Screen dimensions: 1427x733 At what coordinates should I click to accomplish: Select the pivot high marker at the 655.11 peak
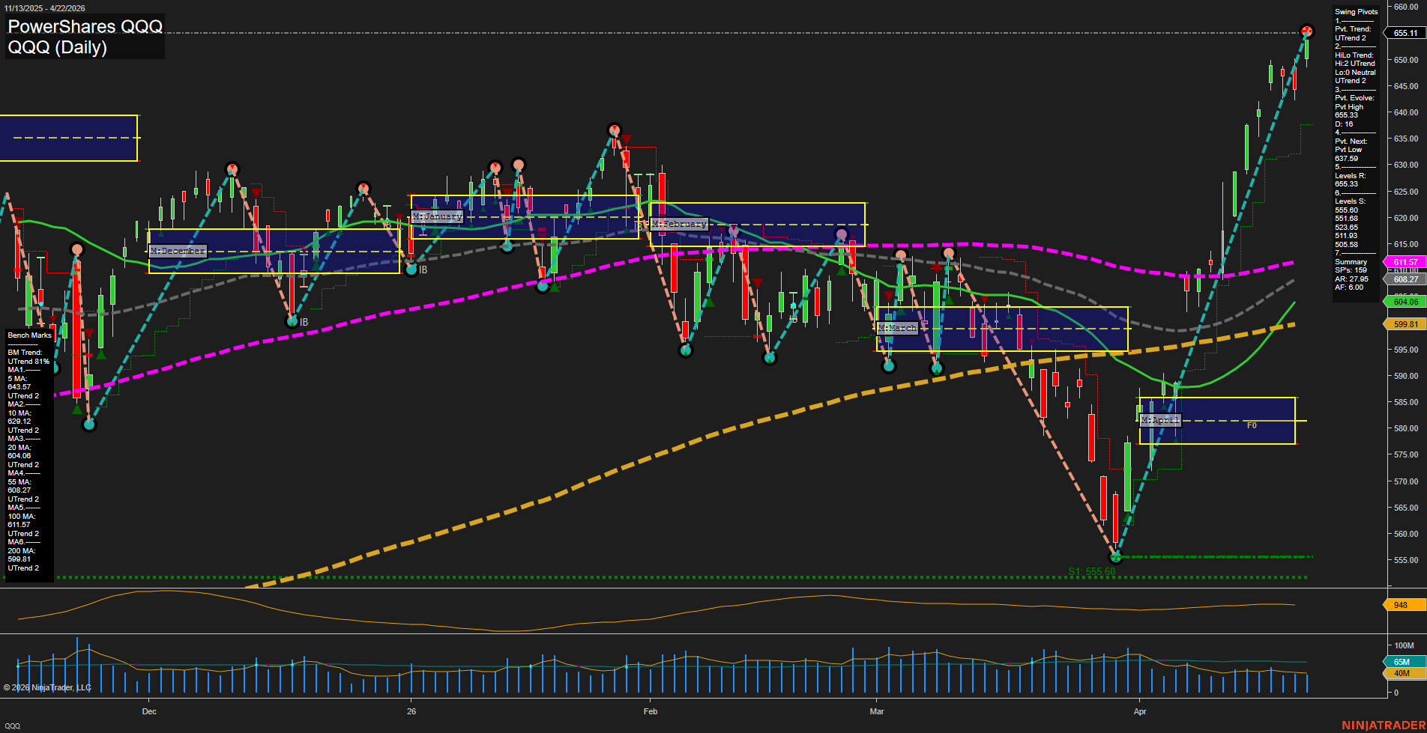1308,31
